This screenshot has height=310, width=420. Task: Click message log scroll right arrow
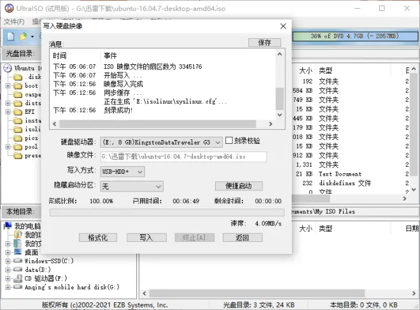pyautogui.click(x=270, y=124)
